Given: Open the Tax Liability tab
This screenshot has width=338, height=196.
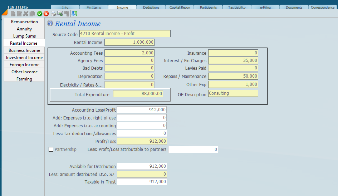Looking at the screenshot, I should [x=237, y=7].
